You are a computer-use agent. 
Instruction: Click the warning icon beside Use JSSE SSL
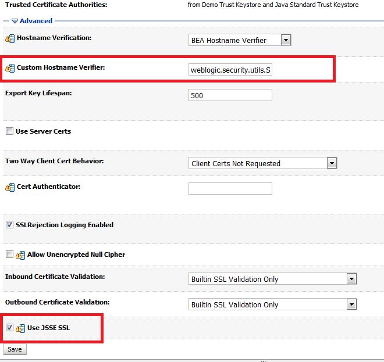20,328
